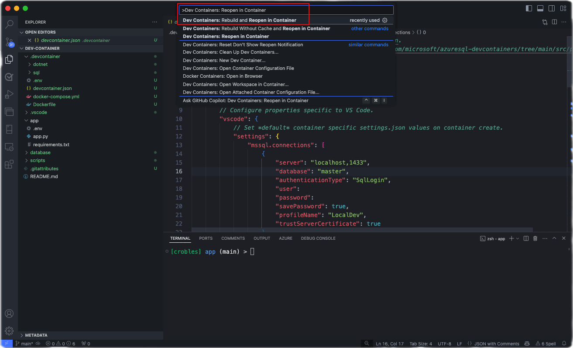The height and width of the screenshot is (348, 573).
Task: Open the Extensions view
Action: click(9, 164)
